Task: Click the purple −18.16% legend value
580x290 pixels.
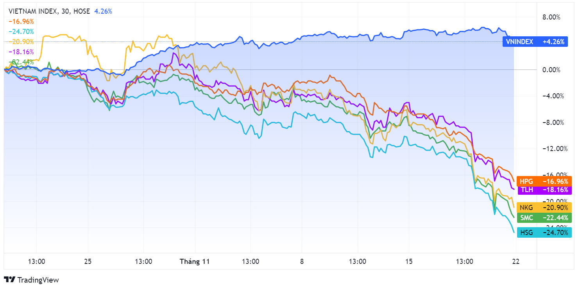Action: [21, 52]
